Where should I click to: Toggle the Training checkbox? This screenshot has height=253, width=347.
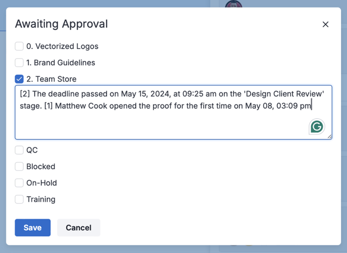pyautogui.click(x=19, y=199)
